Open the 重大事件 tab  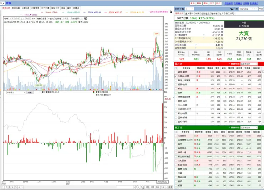pyautogui.click(x=189, y=14)
